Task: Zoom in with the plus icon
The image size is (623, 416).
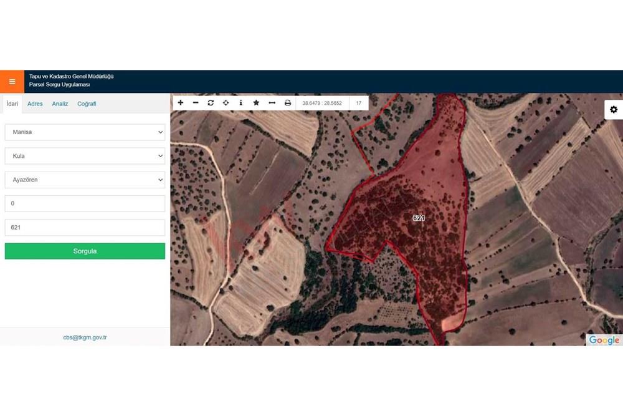Action: pyautogui.click(x=181, y=103)
